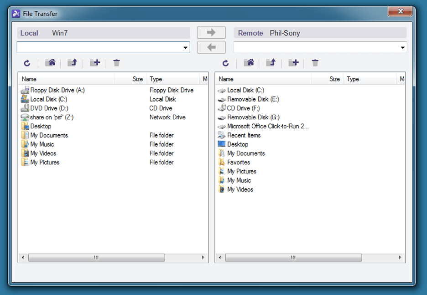Sort Local list by Type column
This screenshot has height=295, width=427.
click(x=172, y=79)
